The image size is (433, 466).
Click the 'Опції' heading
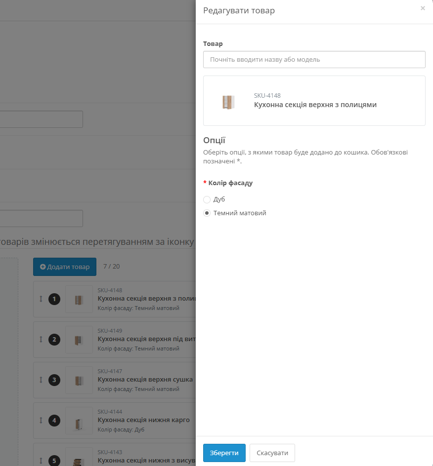pyautogui.click(x=214, y=140)
